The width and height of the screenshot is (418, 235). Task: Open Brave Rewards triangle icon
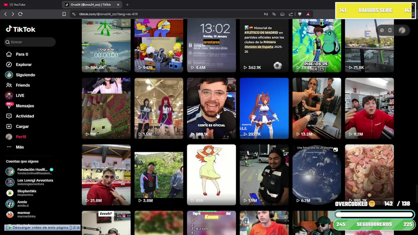[308, 14]
